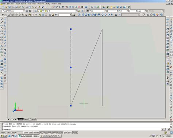
Task: Toggle OSNAP in status bar
Action: click(x=48, y=133)
